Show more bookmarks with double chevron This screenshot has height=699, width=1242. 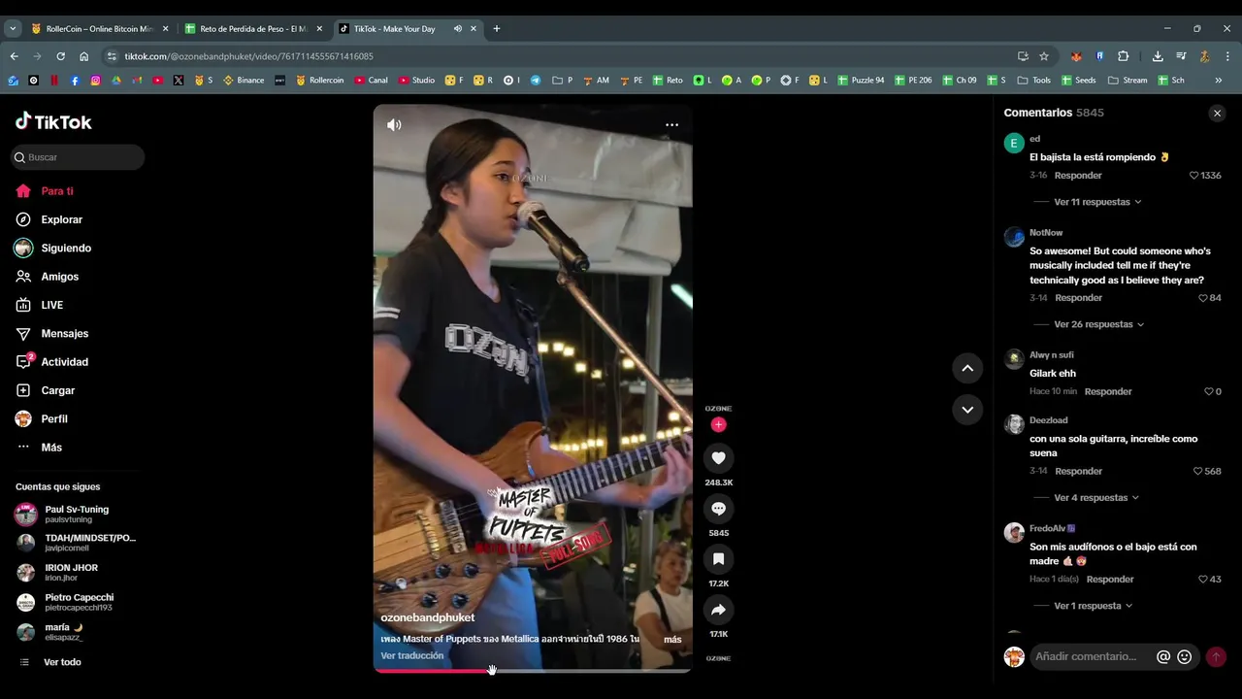(x=1219, y=81)
